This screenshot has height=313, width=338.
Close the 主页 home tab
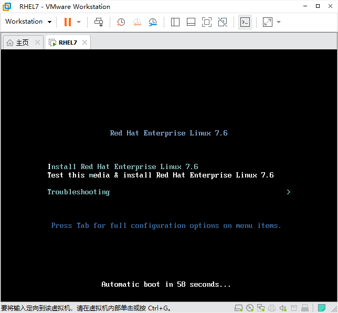pyautogui.click(x=37, y=43)
